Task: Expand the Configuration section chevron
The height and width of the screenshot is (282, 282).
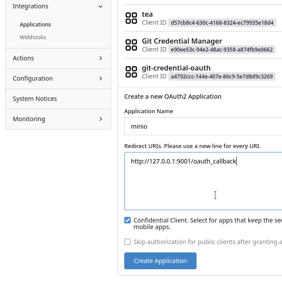Action: pos(100,78)
